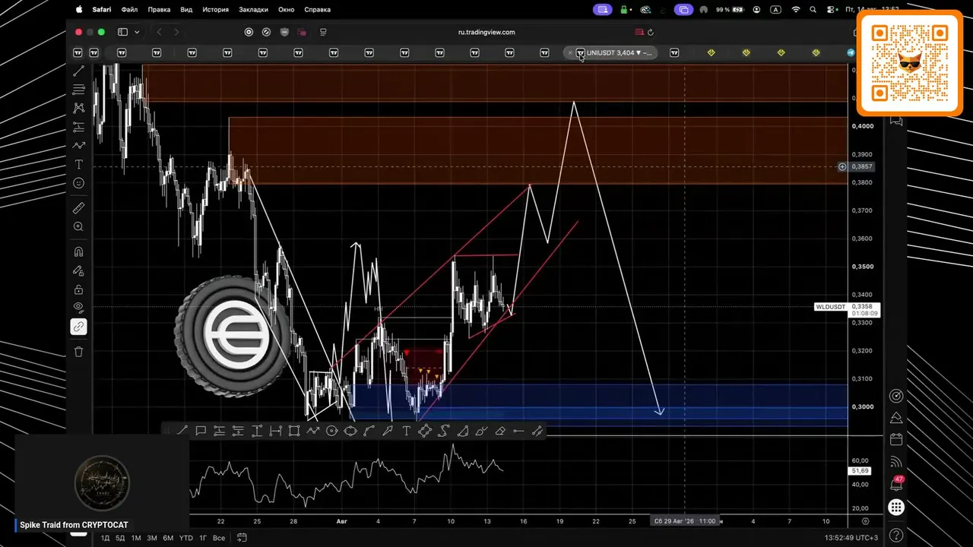Screen dimensions: 973x547
Task: Pick the polyline tool in favorites bar
Action: coord(425,431)
